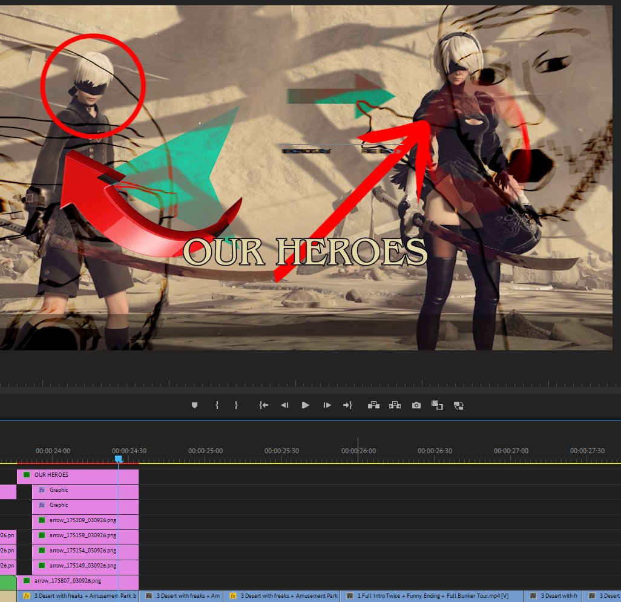Image resolution: width=621 pixels, height=602 pixels.
Task: Click the program monitor scrub ruler
Action: [x=310, y=383]
